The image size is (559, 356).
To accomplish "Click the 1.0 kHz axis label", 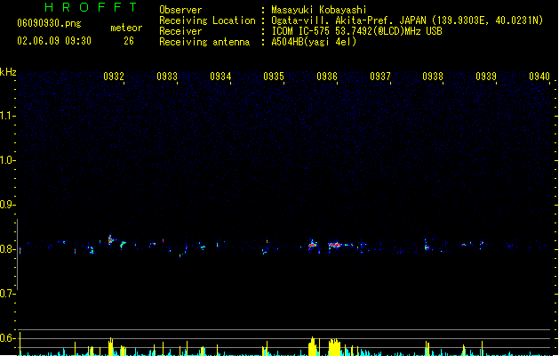I will click(7, 160).
